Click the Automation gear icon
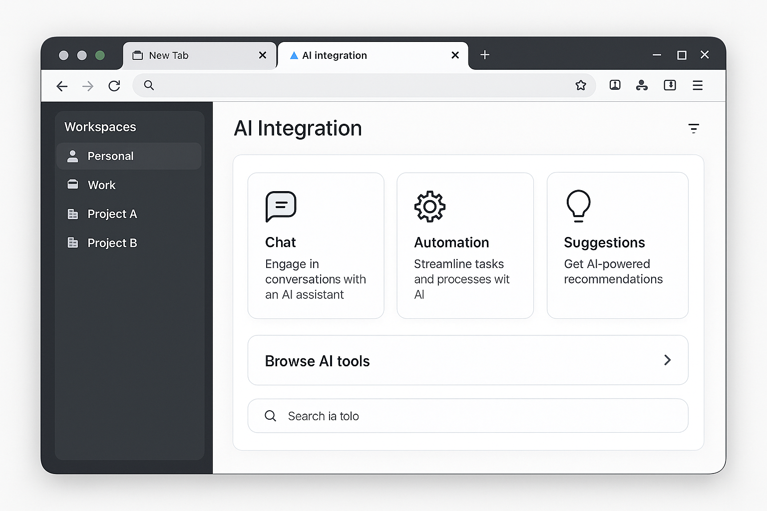The image size is (767, 511). point(430,207)
